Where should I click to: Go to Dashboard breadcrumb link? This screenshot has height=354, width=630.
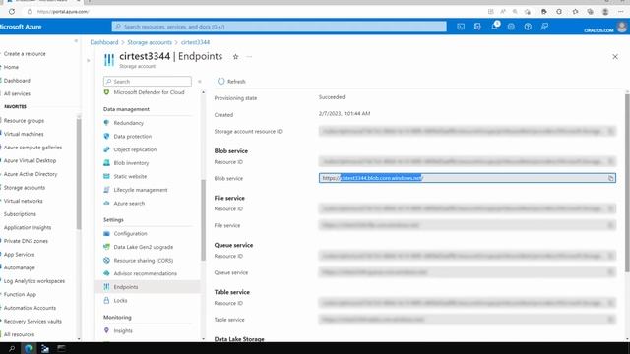point(104,42)
